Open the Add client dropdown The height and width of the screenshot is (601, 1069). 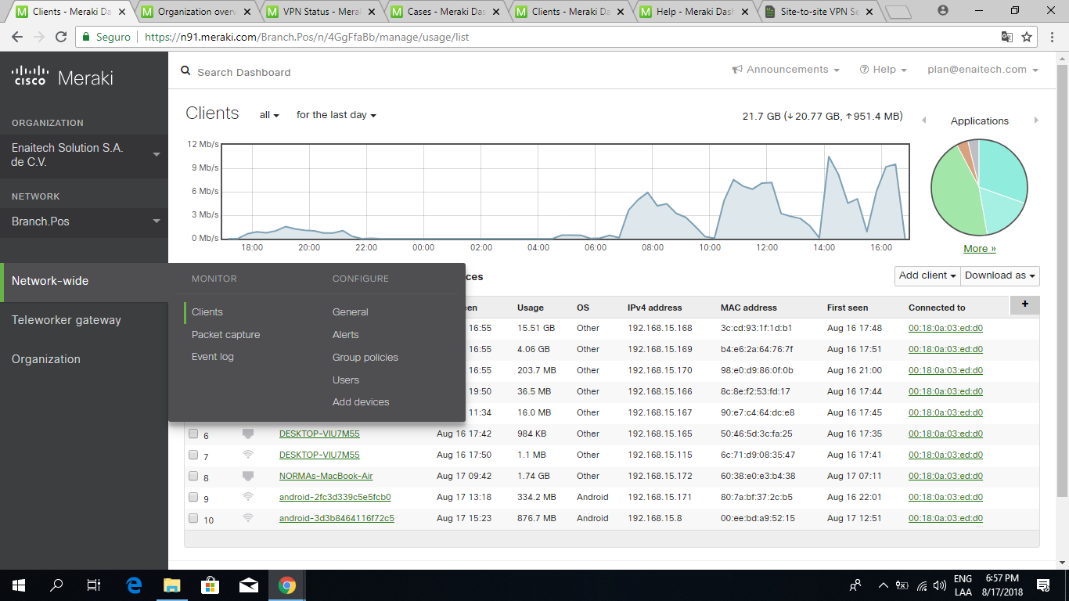(928, 275)
